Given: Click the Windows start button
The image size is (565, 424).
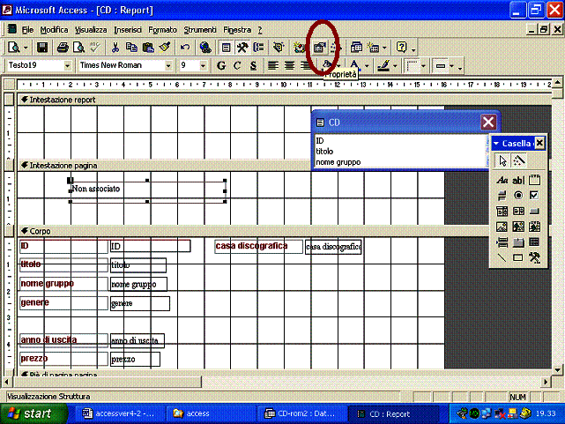Looking at the screenshot, I should [x=33, y=413].
